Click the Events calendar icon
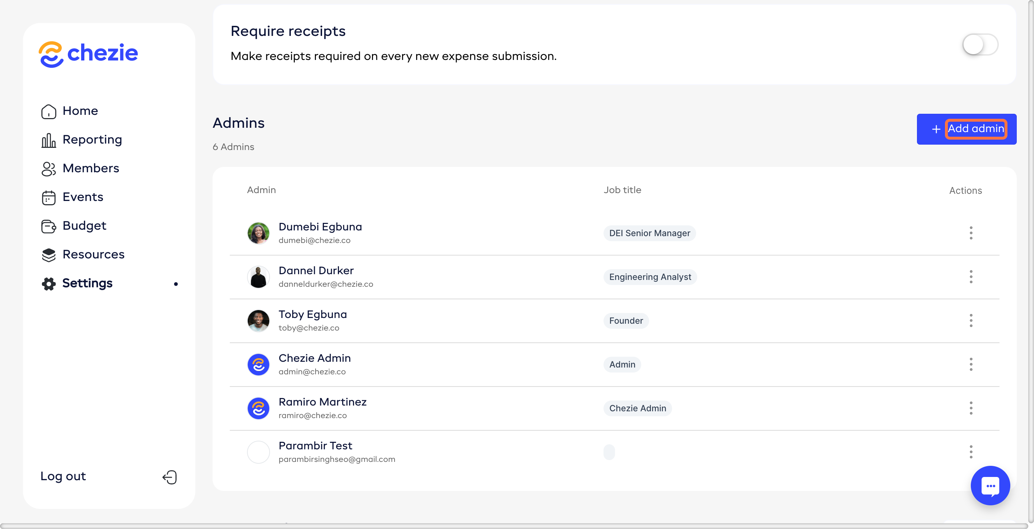 point(48,197)
